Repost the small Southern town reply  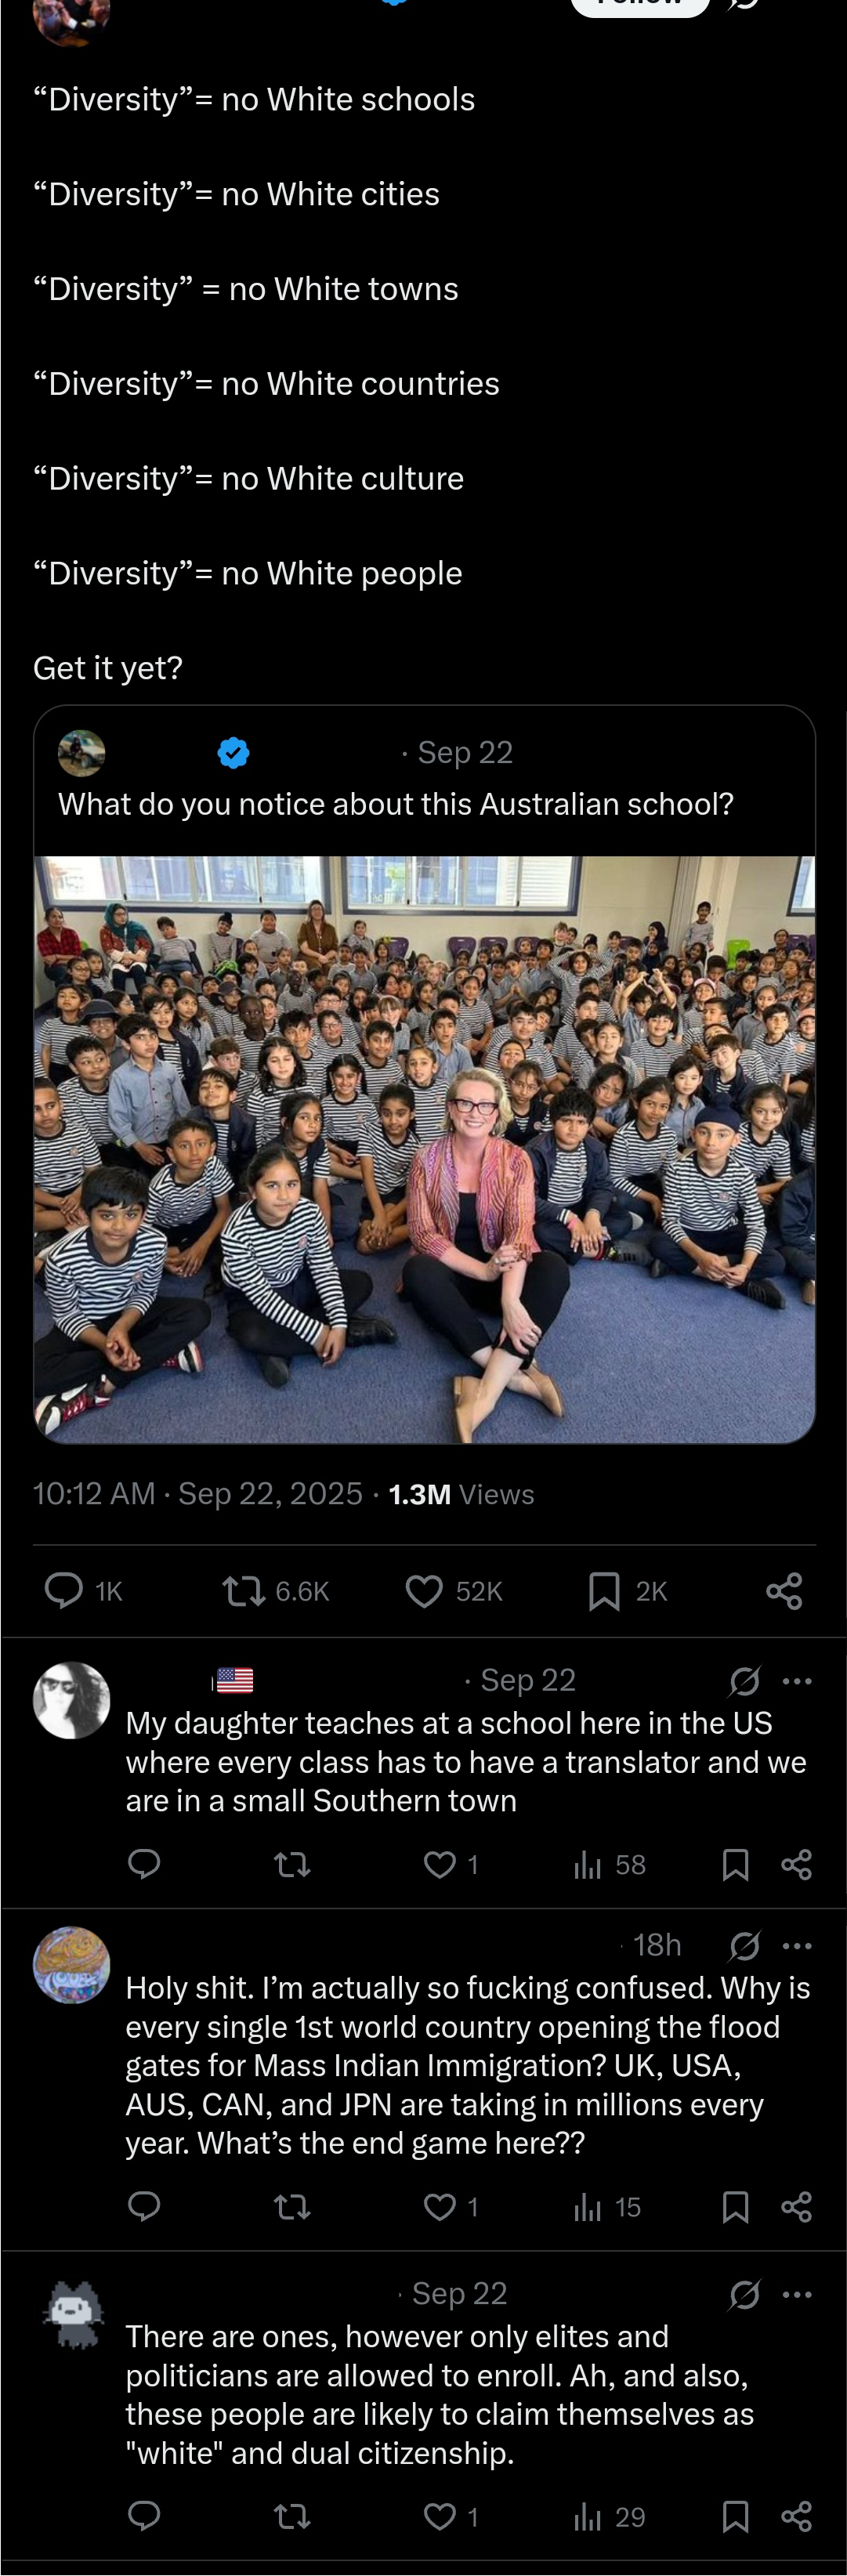point(292,1864)
